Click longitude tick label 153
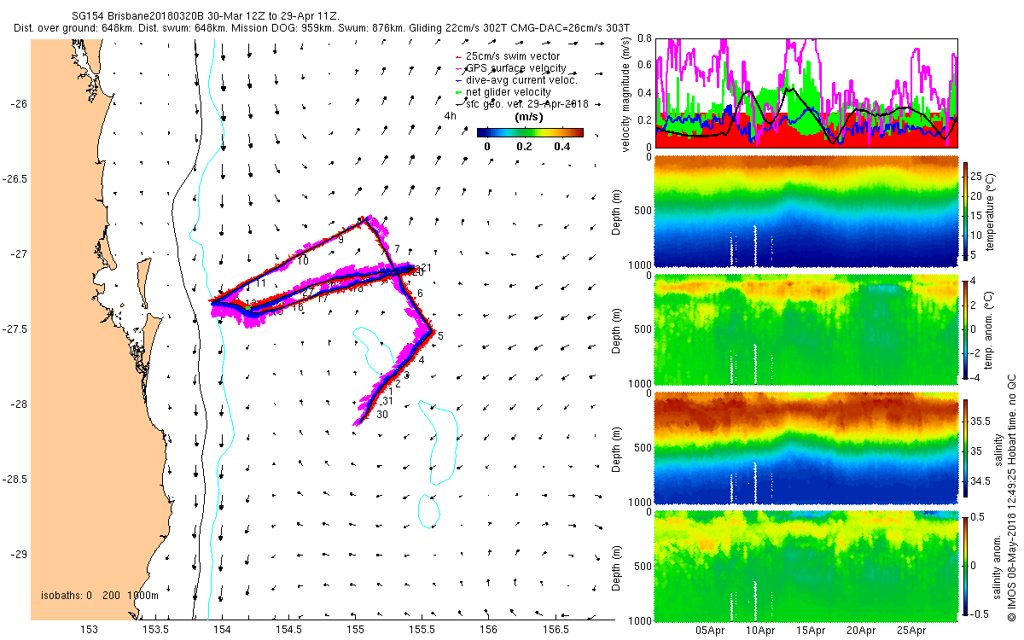This screenshot has height=640, width=1024. (89, 630)
